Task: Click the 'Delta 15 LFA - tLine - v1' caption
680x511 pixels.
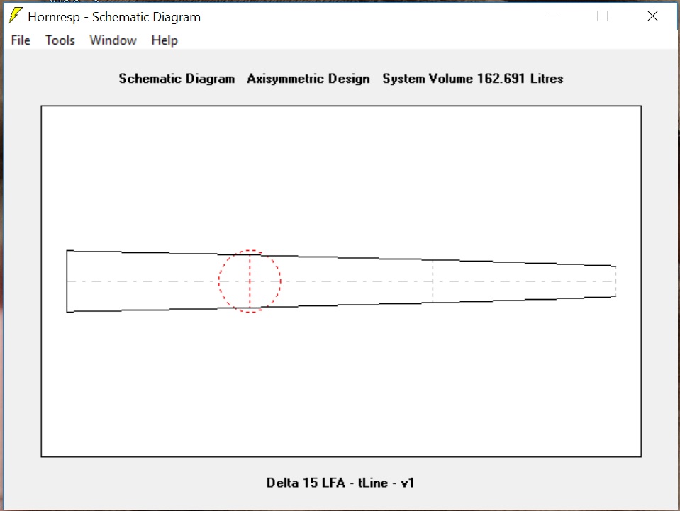Action: click(x=340, y=483)
